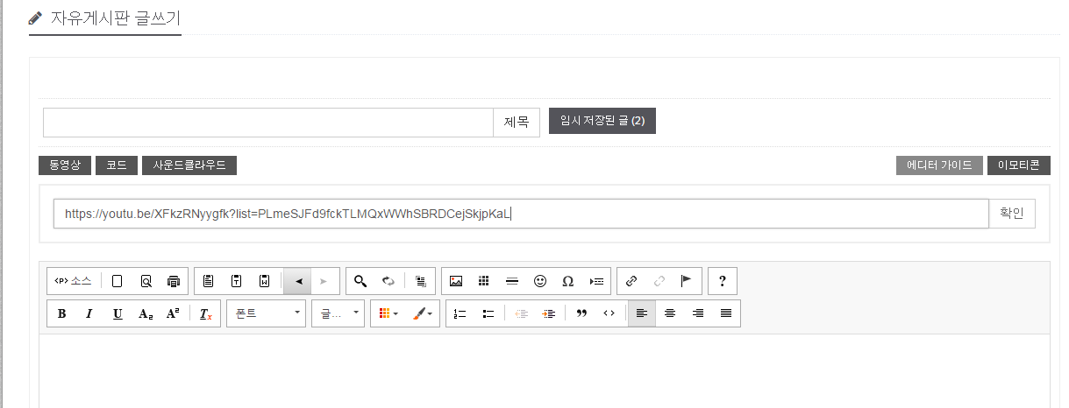
Task: Click the page break insert icon
Action: (x=596, y=281)
